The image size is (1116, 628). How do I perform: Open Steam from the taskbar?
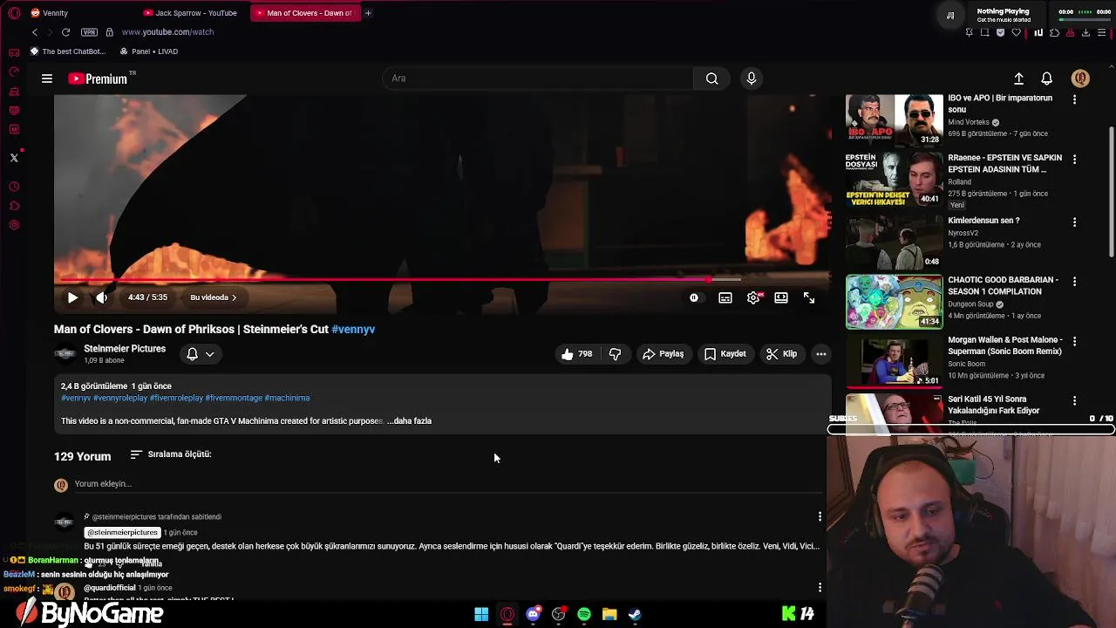coord(635,614)
